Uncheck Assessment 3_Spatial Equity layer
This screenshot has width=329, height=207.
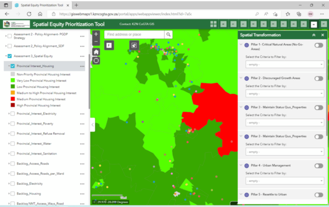pos(10,56)
